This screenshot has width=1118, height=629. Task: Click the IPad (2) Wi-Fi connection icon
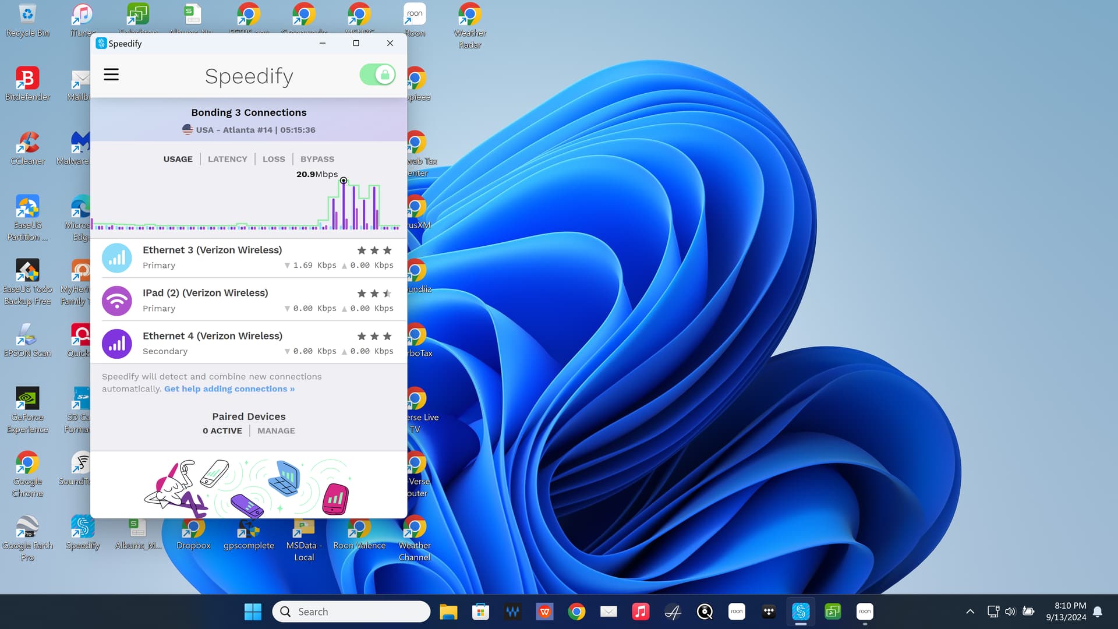tap(117, 301)
